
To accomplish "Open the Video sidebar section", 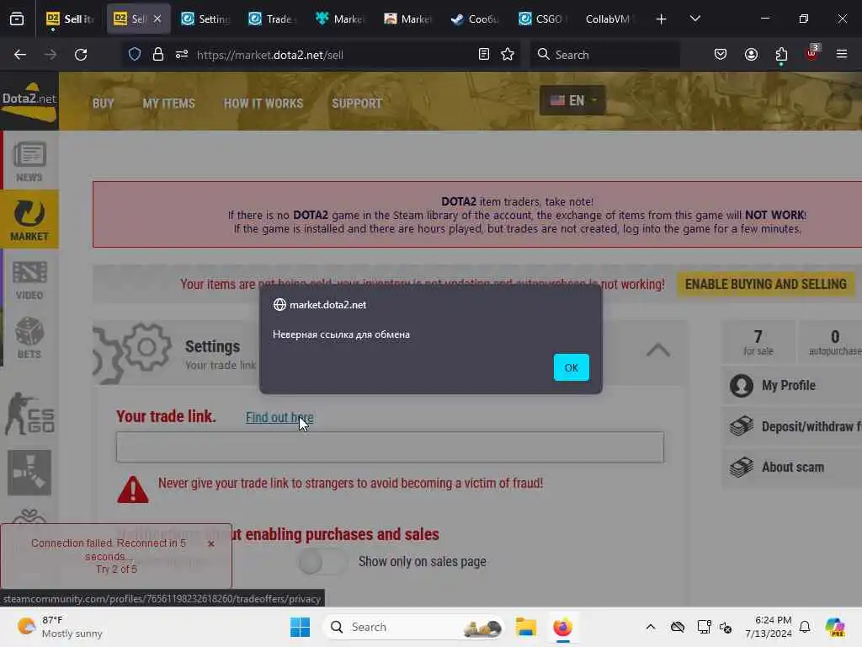I will point(29,280).
